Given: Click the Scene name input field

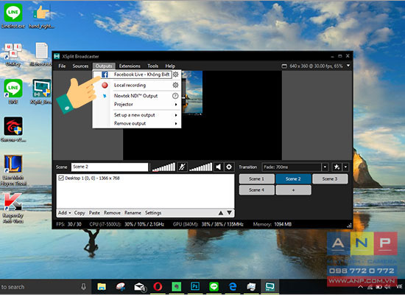Looking at the screenshot, I should pyautogui.click(x=110, y=167).
